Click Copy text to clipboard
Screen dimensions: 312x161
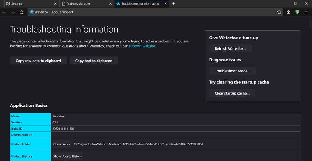[x=94, y=61]
